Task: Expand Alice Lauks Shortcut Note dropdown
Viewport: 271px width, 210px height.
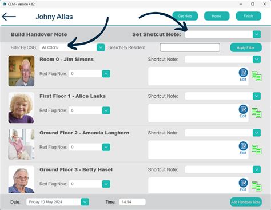Action: (257, 96)
